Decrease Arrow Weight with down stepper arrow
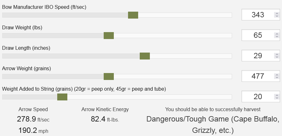This screenshot has height=136, width=282. (x=277, y=77)
